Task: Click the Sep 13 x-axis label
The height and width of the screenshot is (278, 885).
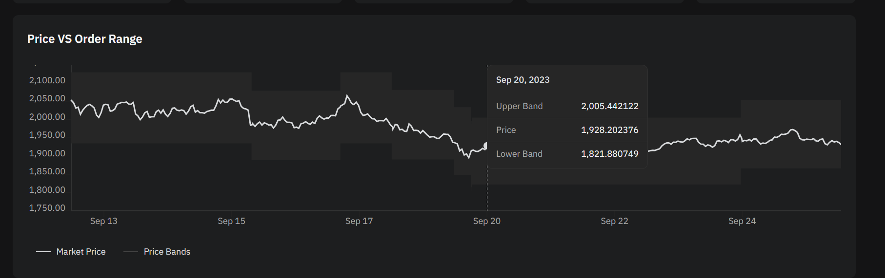Action: [103, 221]
